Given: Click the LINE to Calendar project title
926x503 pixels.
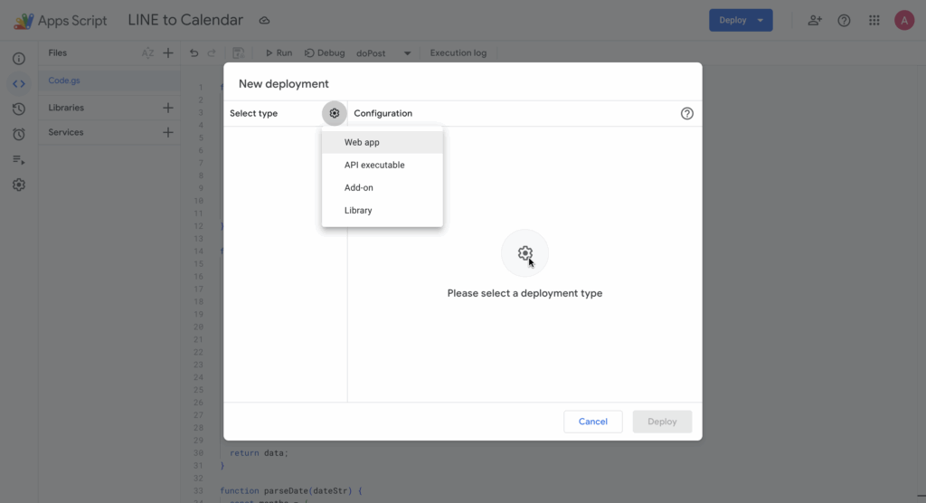Looking at the screenshot, I should tap(185, 20).
